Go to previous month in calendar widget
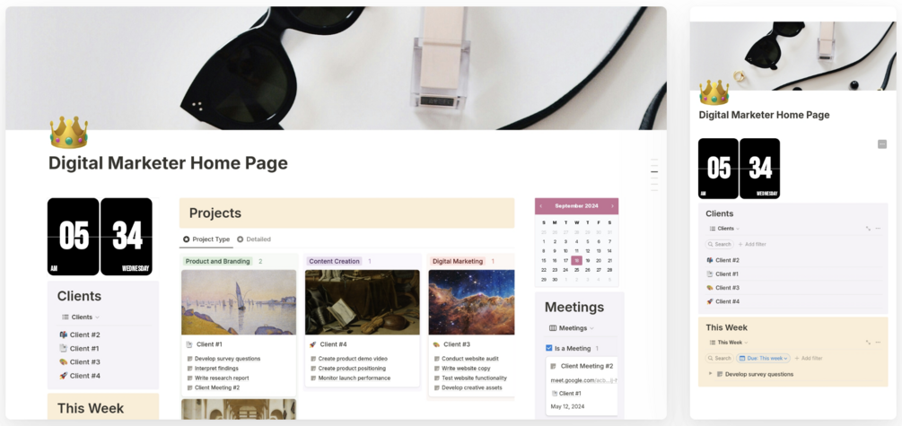902x426 pixels. point(540,205)
